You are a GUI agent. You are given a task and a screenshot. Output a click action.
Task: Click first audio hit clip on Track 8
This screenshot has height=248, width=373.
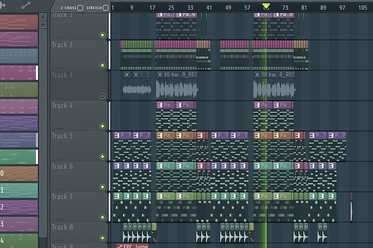[x=125, y=234]
